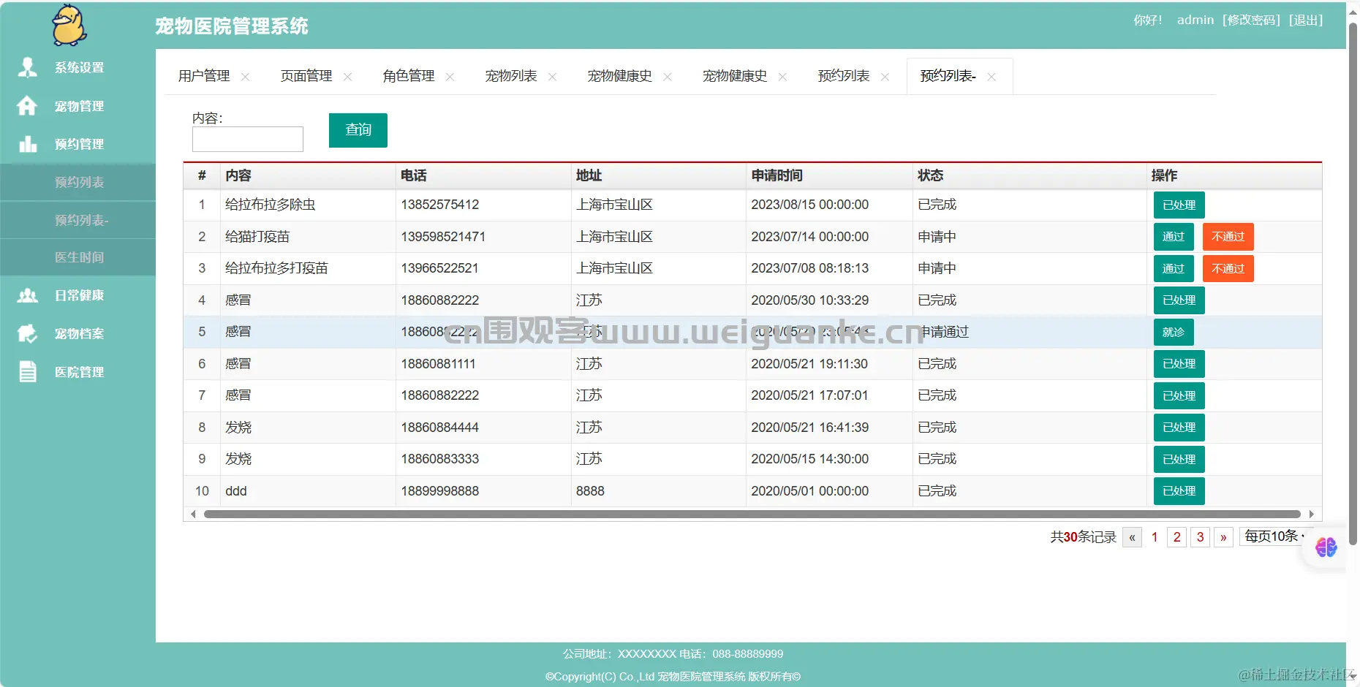The width and height of the screenshot is (1360, 687).
Task: Expand 日常健康 sidebar menu
Action: pyautogui.click(x=78, y=295)
